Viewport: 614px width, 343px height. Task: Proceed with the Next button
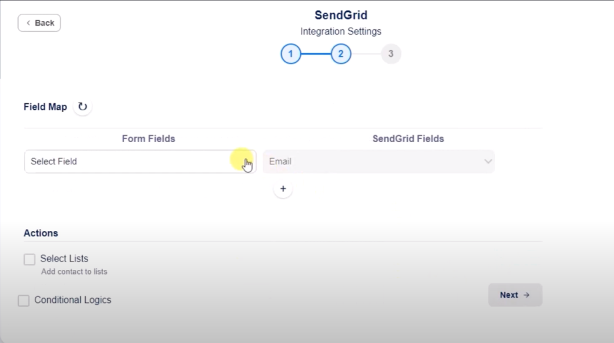[x=515, y=295]
